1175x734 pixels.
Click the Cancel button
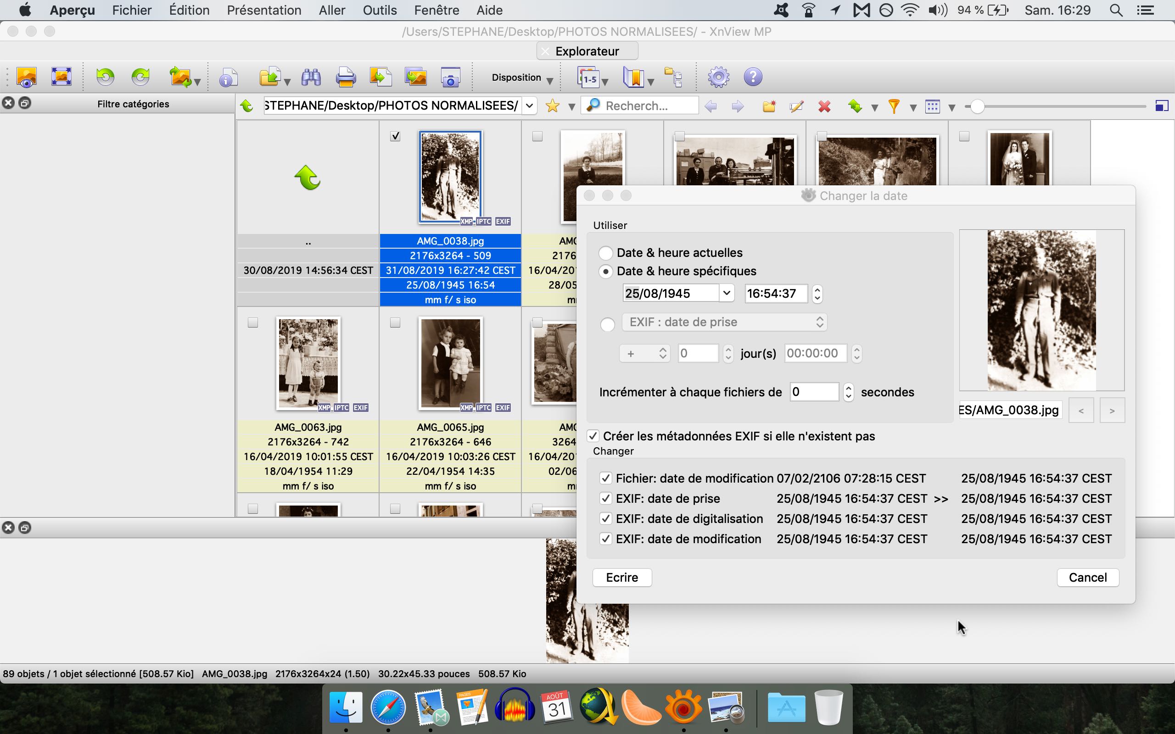(x=1088, y=578)
